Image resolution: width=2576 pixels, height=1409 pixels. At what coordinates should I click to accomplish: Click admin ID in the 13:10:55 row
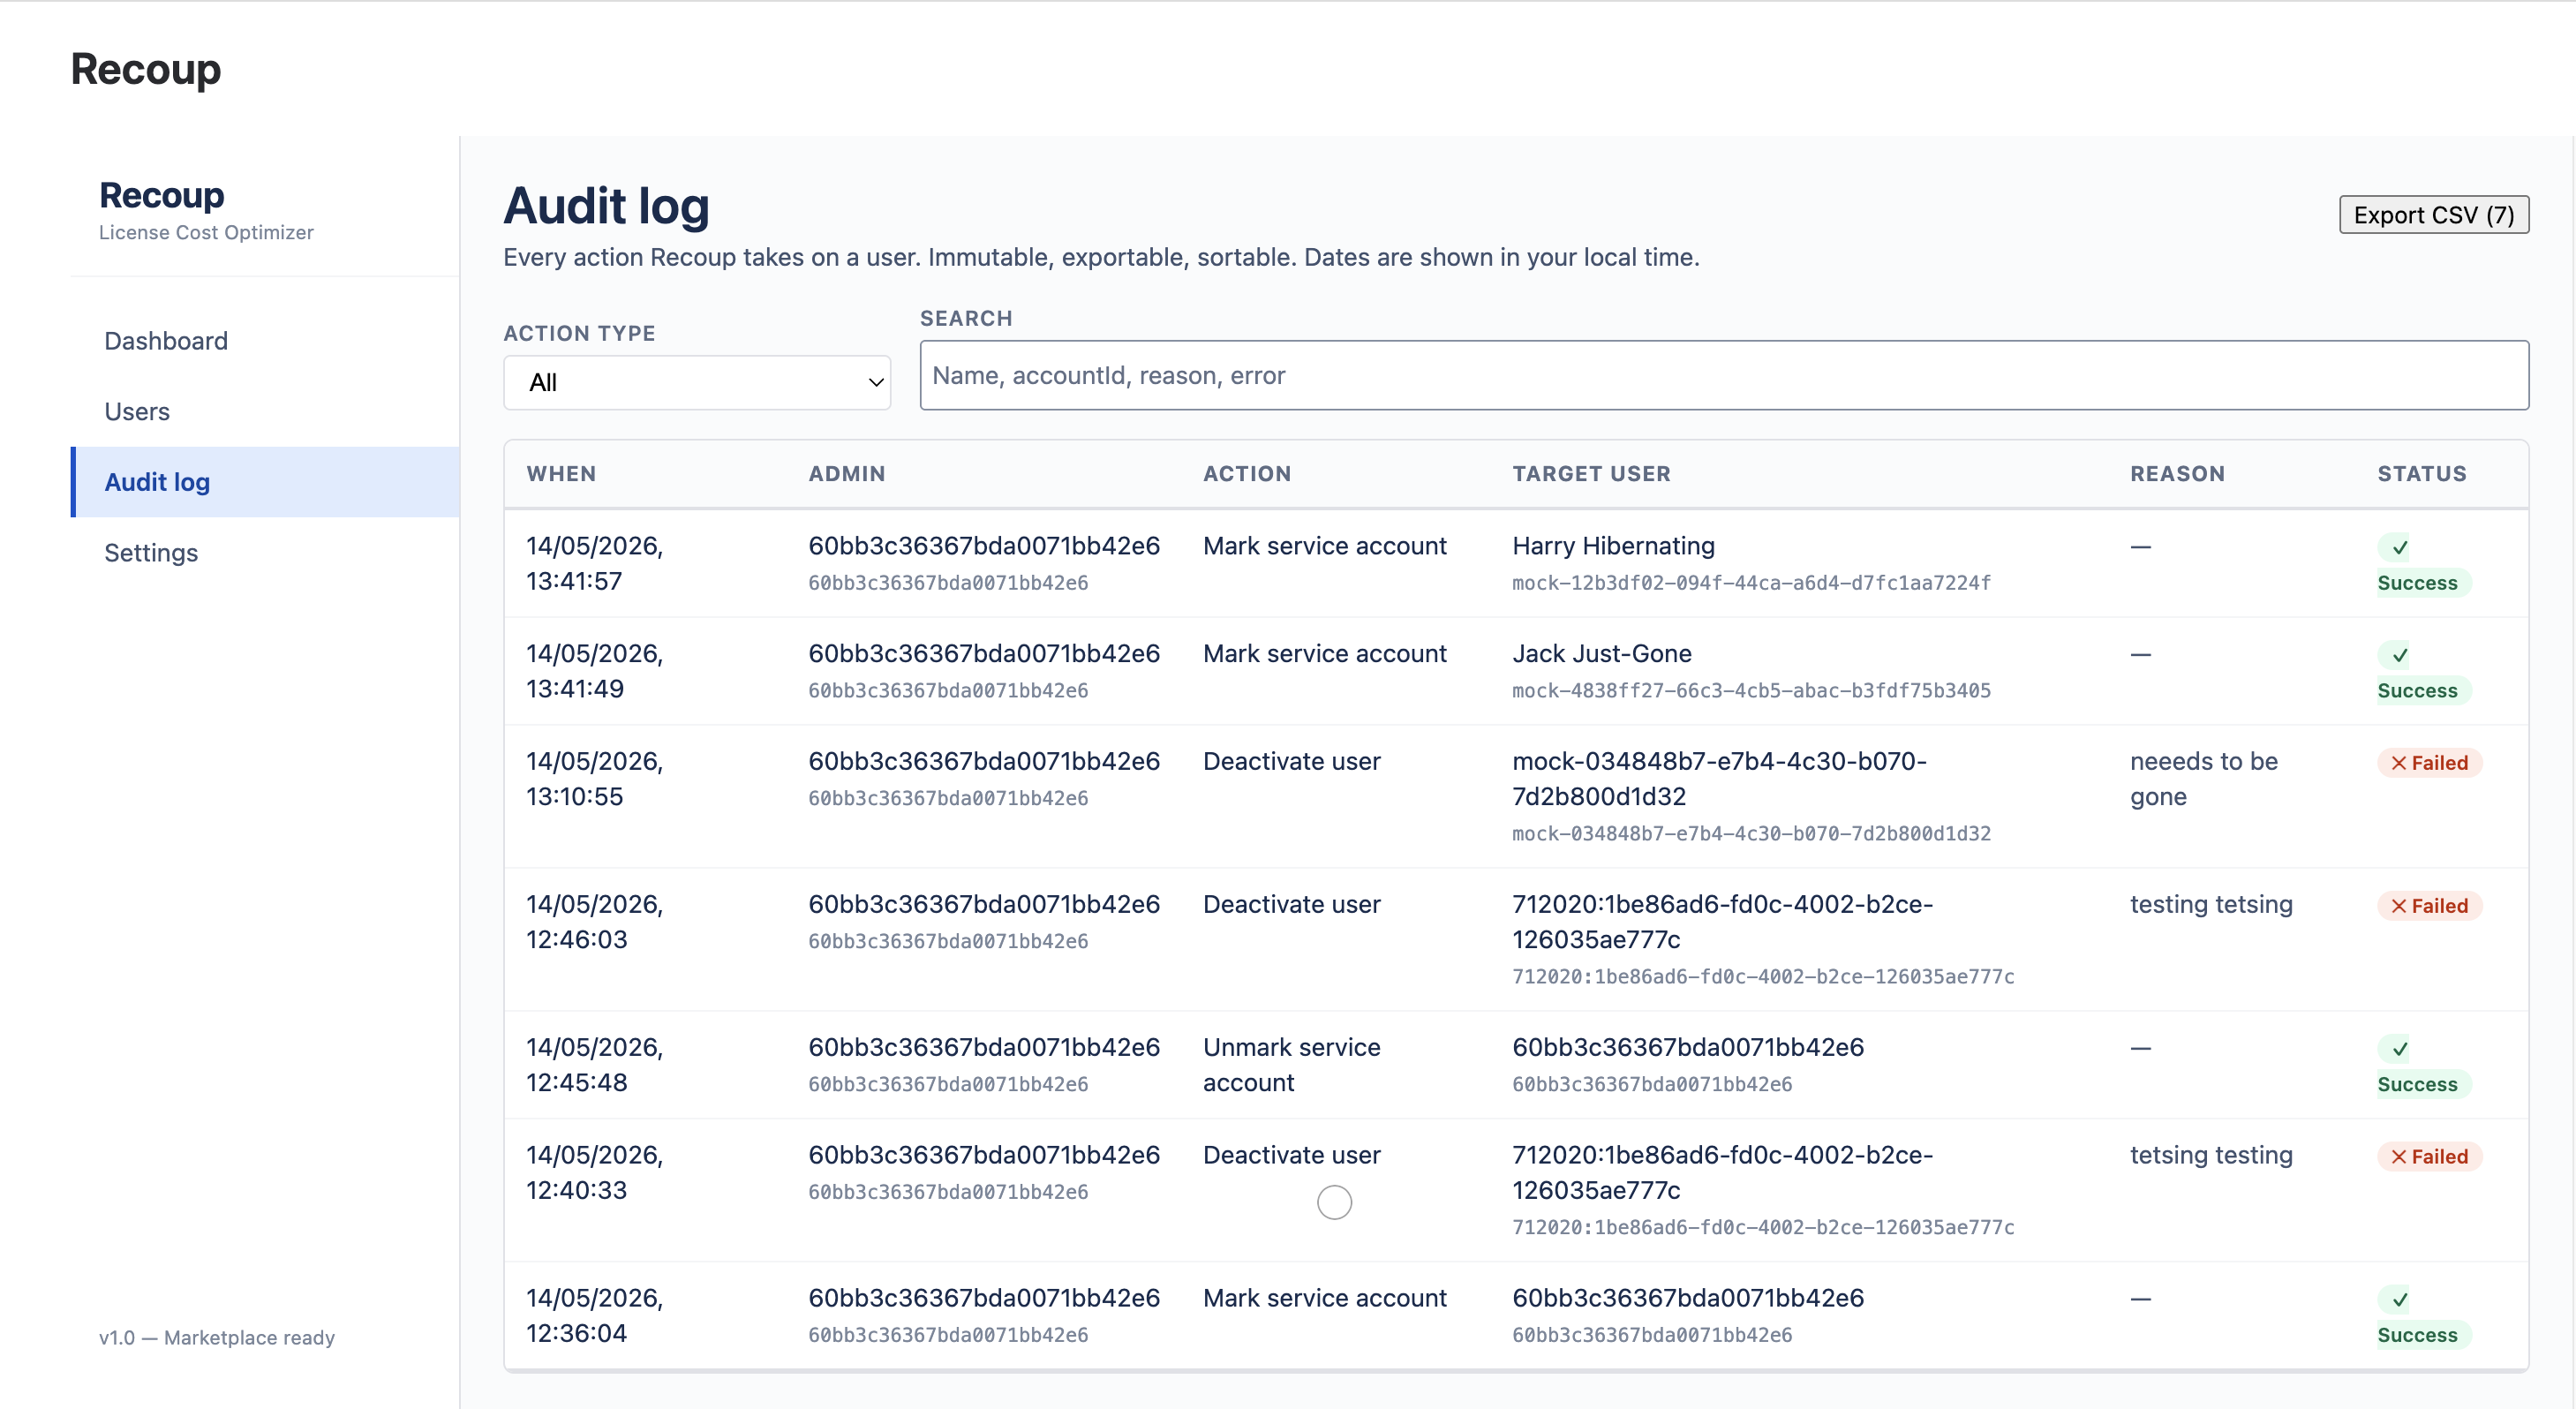coord(984,762)
